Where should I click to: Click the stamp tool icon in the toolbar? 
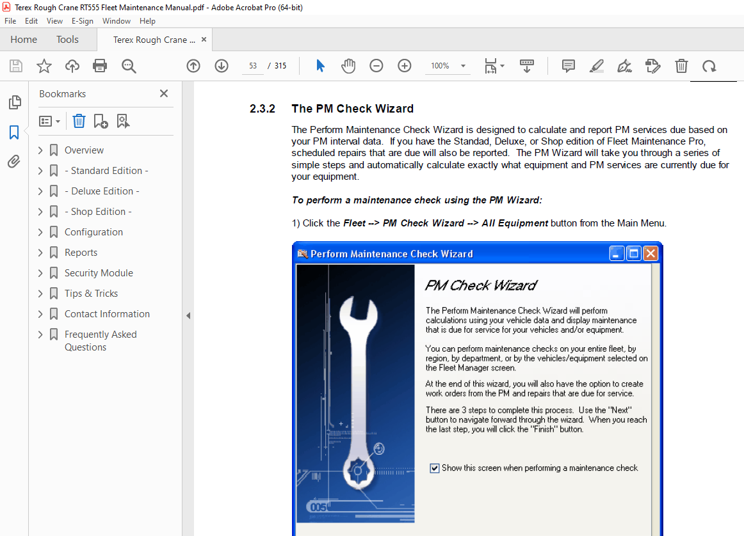tap(653, 66)
